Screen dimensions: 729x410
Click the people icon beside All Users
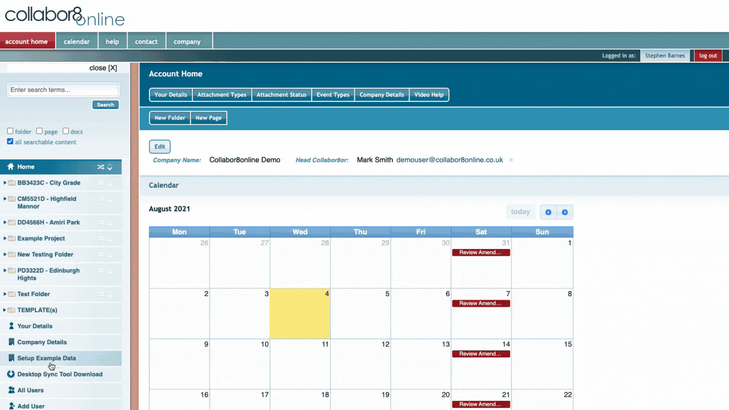(x=12, y=390)
